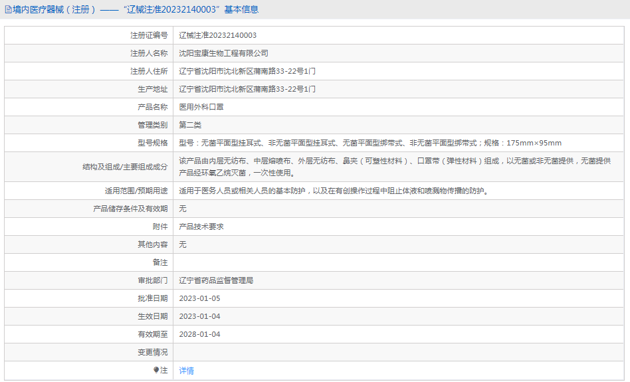Viewport: 630px width, 382px height.
Task: Select effective date 2023-01-04
Action: click(x=199, y=316)
